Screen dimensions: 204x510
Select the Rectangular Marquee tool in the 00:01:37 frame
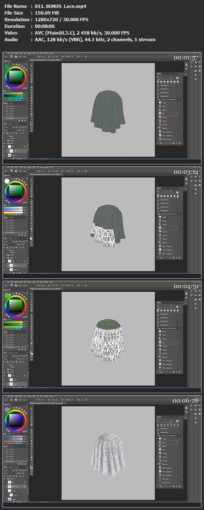click(x=32, y=68)
